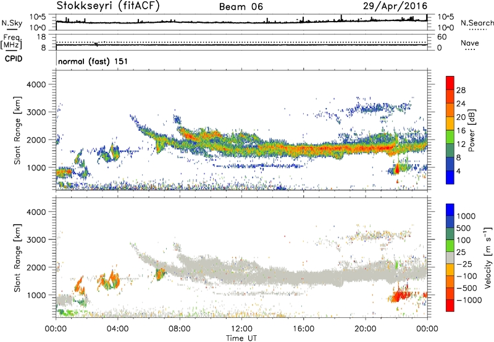Click the Velocity [m s-1] colorbar title

click(488, 257)
